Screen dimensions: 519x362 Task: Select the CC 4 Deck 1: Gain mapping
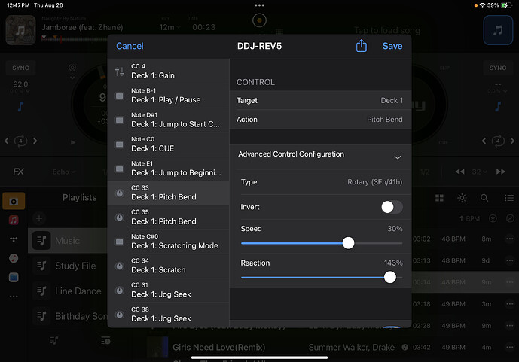[x=169, y=71]
